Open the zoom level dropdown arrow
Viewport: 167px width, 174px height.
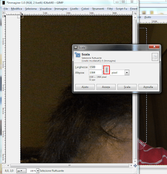38,171
